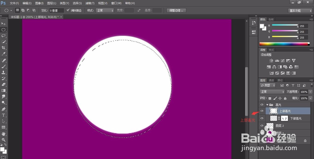The height and width of the screenshot is (159, 314).
Task: Switch to the 路径 paths tab
Action: (x=280, y=80)
